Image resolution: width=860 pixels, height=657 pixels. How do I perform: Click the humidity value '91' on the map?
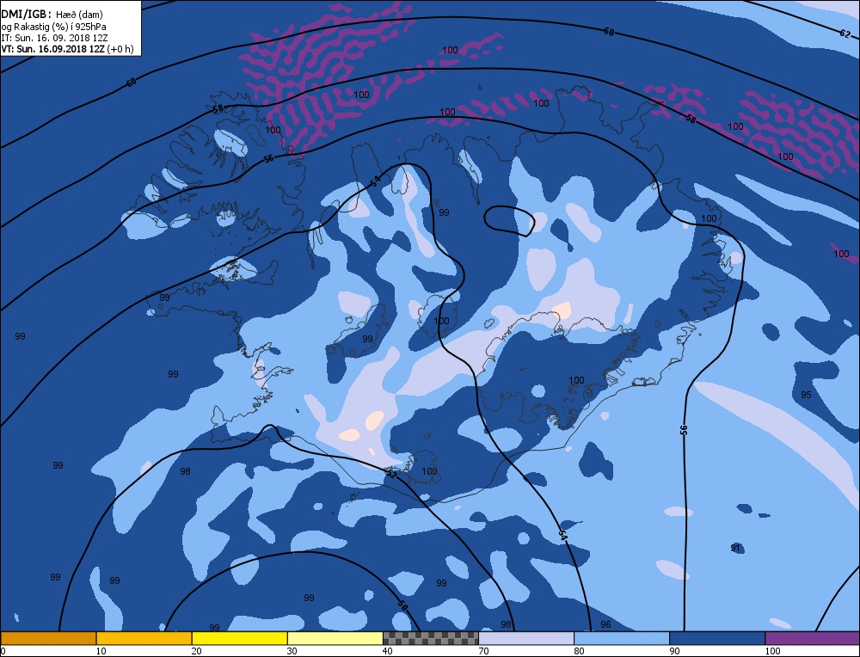[x=735, y=548]
